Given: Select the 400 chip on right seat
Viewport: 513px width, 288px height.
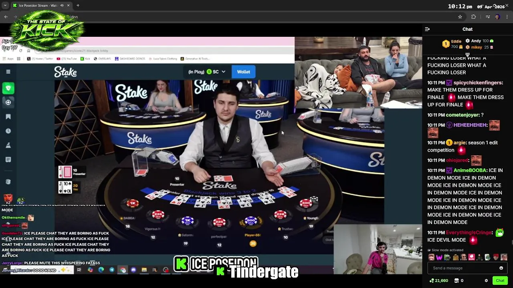Looking at the screenshot, I should click(306, 204).
